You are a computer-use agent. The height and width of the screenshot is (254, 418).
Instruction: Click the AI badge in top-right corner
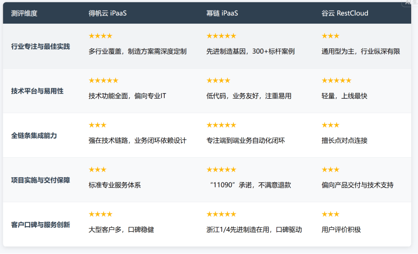[409, 3]
